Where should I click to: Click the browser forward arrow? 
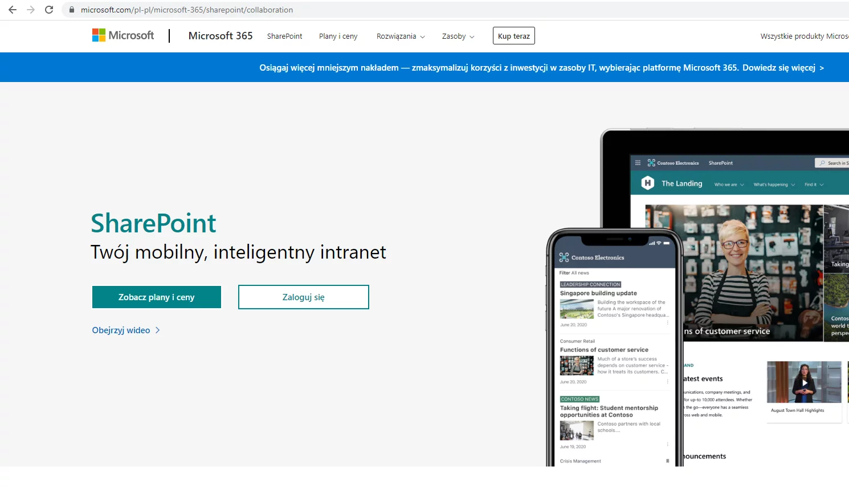[31, 10]
